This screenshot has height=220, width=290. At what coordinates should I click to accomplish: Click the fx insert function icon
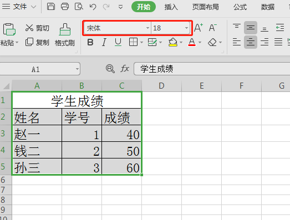click(125, 69)
